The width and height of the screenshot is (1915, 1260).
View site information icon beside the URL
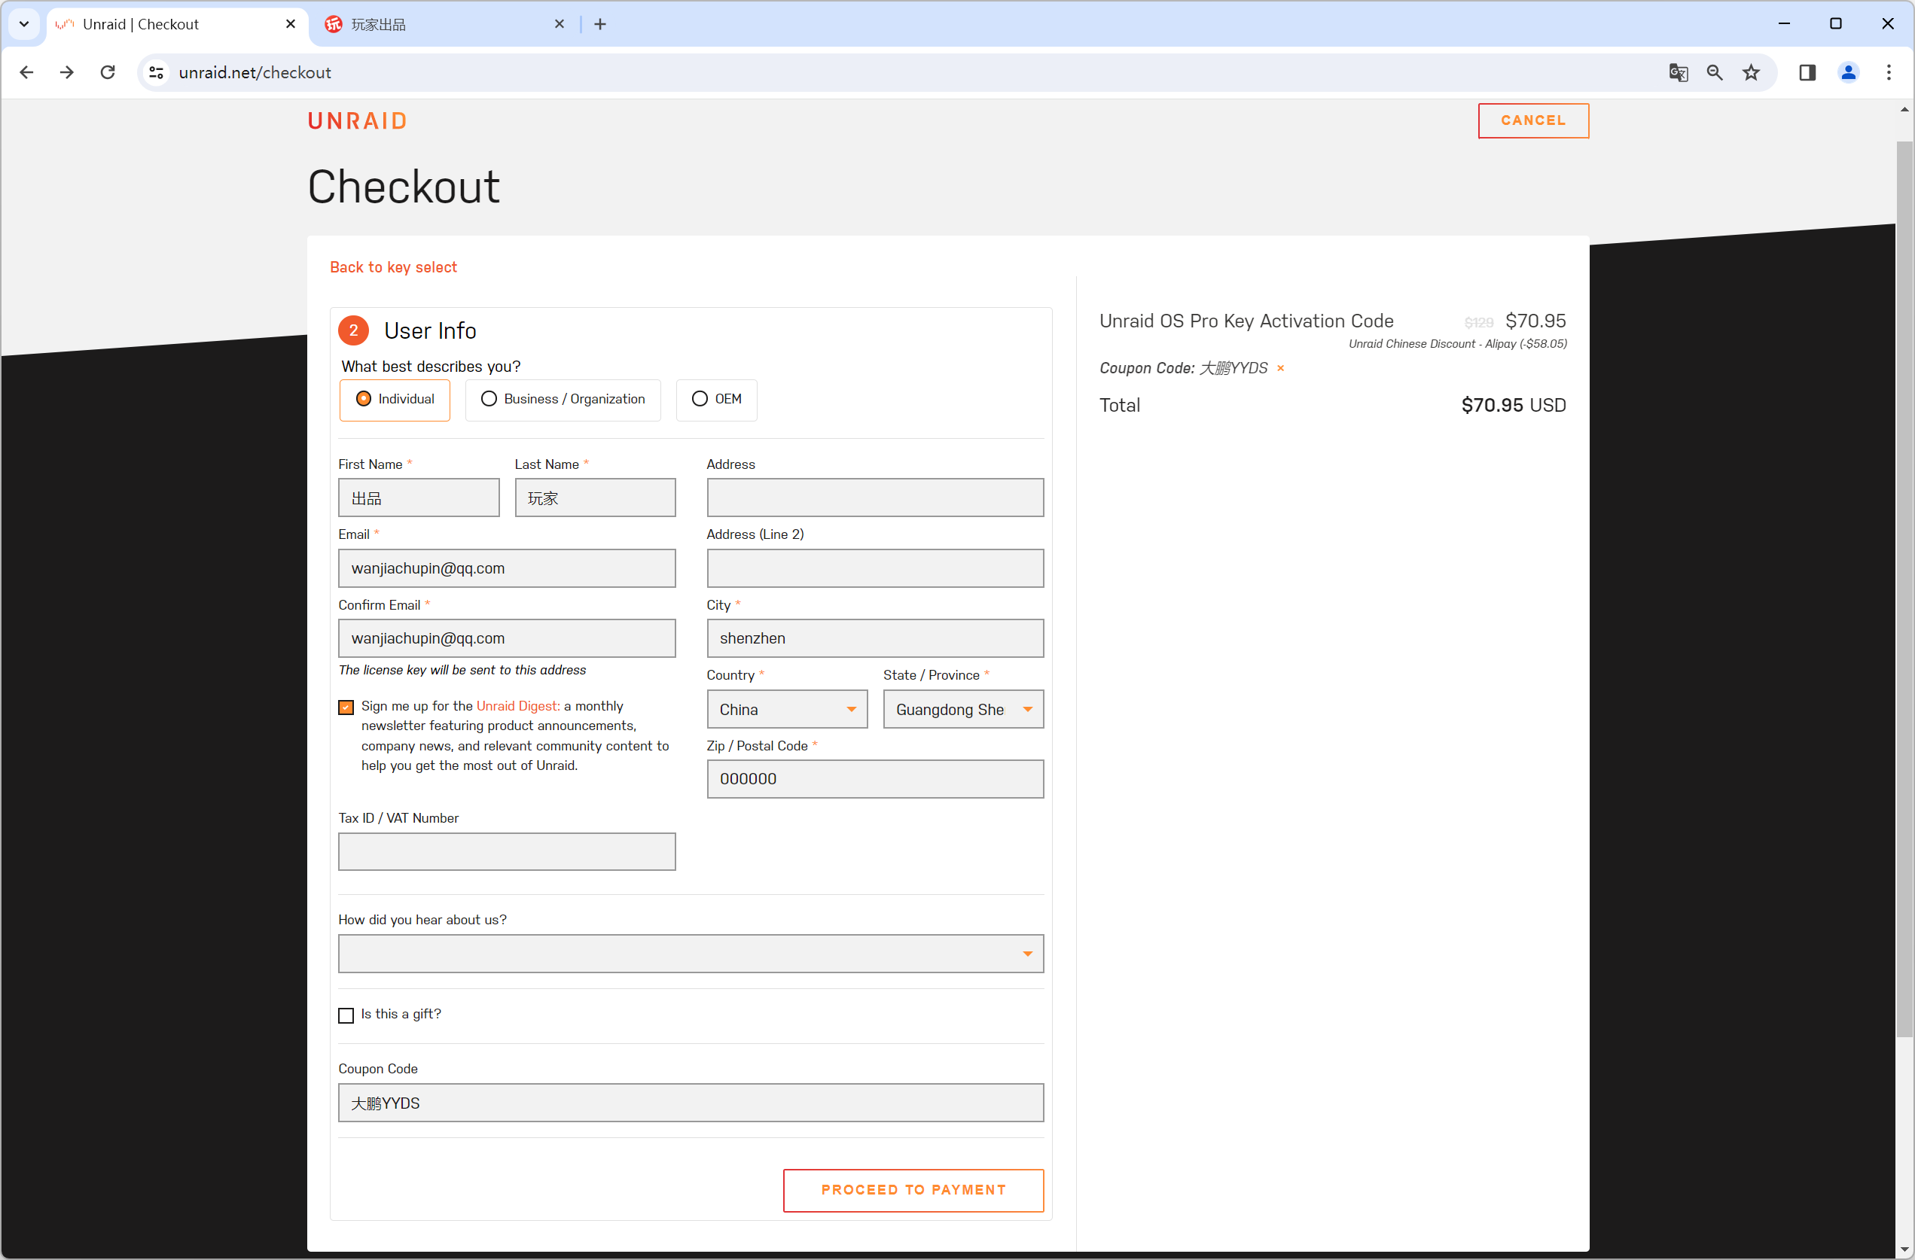click(x=157, y=72)
